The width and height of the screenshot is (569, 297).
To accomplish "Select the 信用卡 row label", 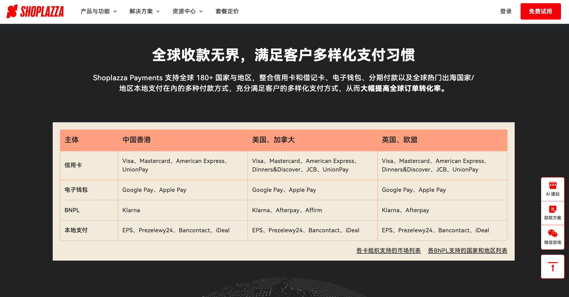I will pos(73,165).
